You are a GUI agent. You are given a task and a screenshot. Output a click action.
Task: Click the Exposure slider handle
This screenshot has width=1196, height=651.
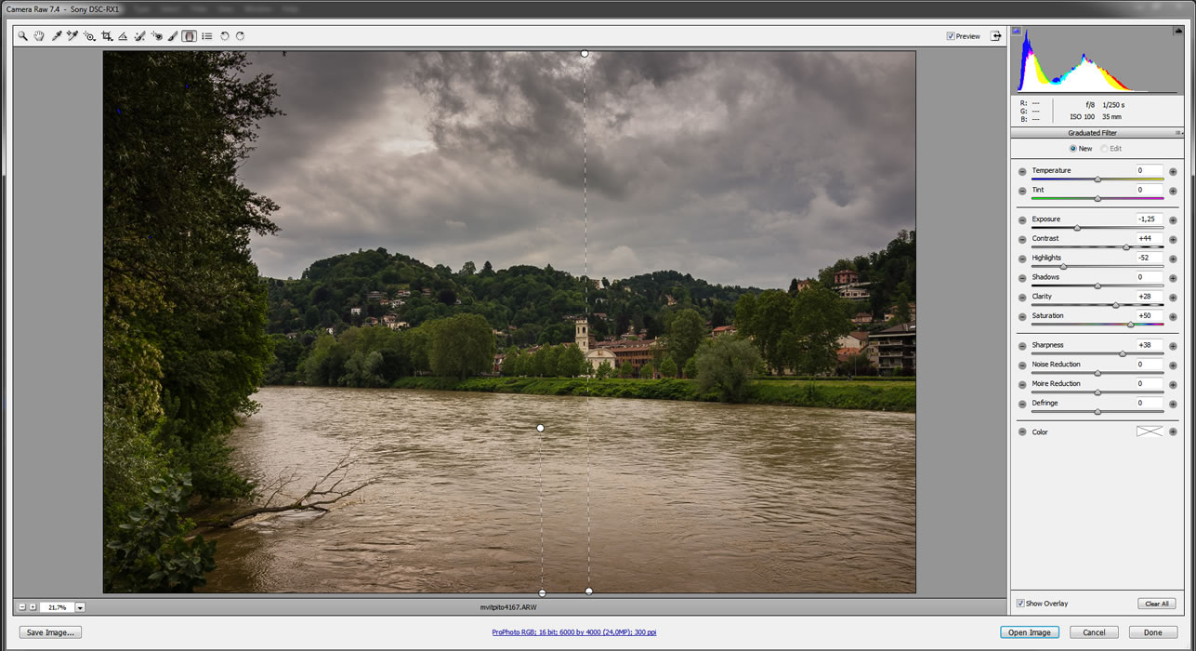pos(1077,228)
